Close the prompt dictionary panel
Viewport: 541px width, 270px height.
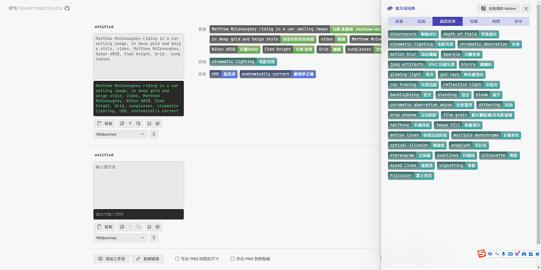pyautogui.click(x=526, y=8)
